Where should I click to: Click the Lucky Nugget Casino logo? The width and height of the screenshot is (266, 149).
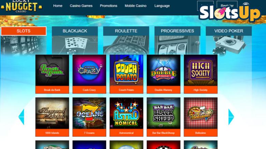coord(21,6)
